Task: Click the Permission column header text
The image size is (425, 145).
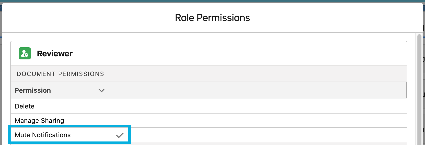Action: click(33, 90)
